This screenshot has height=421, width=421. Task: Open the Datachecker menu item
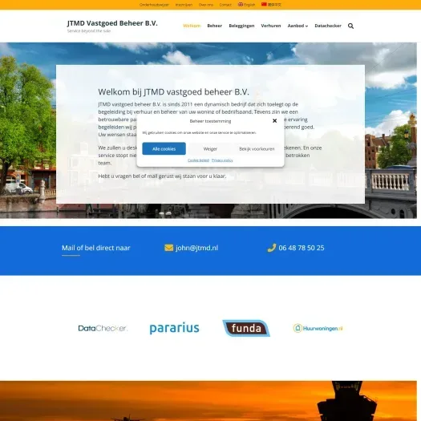(x=328, y=26)
